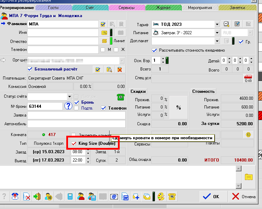Image resolution: width=262 pixels, height=209 pixels.
Task: Toggle the Безналичный расчёт checkbox
Action: point(29,69)
